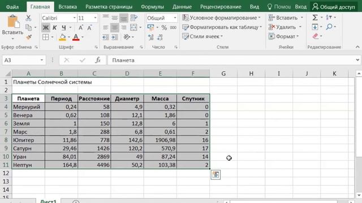Image resolution: width=362 pixels, height=203 pixels.
Task: Open Sort and Filter icon
Action: [329, 17]
